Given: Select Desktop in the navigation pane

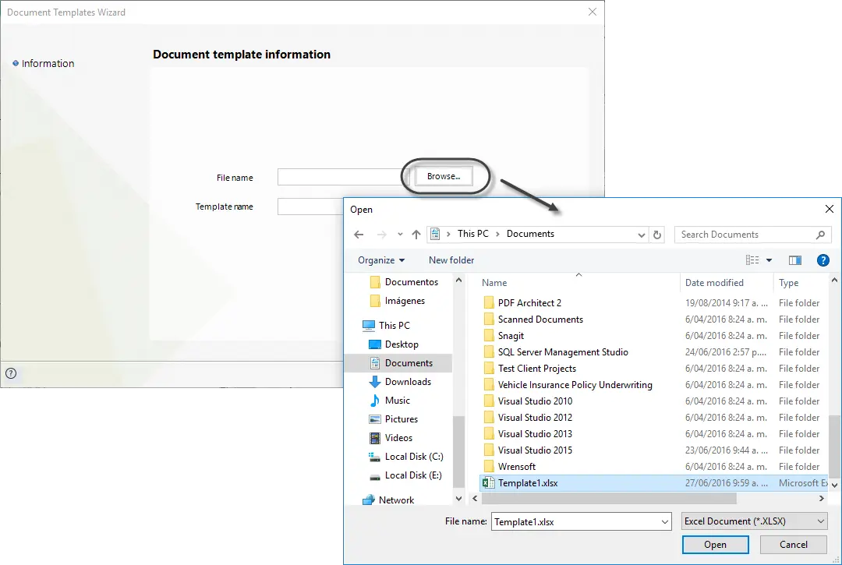Looking at the screenshot, I should tap(394, 344).
